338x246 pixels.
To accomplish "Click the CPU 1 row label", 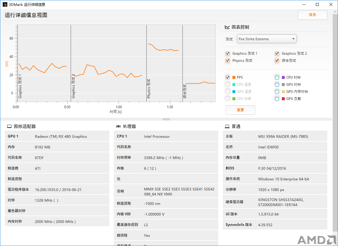I will coord(122,136).
